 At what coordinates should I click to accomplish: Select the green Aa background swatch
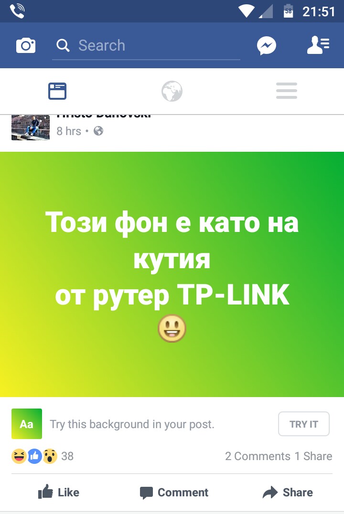pos(27,424)
